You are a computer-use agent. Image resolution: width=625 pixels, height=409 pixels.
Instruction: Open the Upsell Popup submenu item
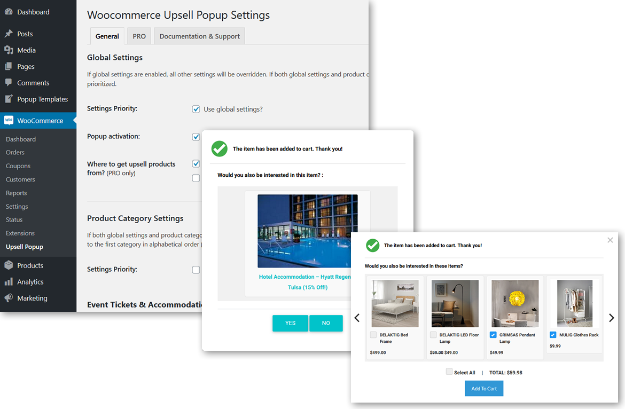(x=25, y=247)
